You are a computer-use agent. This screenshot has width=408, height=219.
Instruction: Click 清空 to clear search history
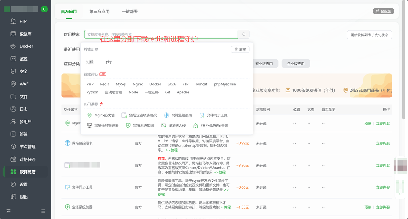240,49
